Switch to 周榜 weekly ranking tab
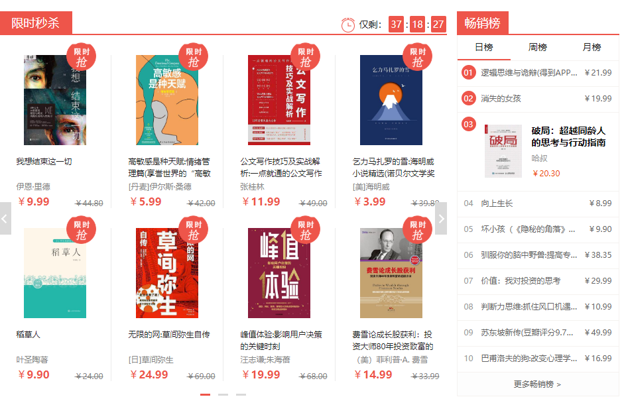 538,47
